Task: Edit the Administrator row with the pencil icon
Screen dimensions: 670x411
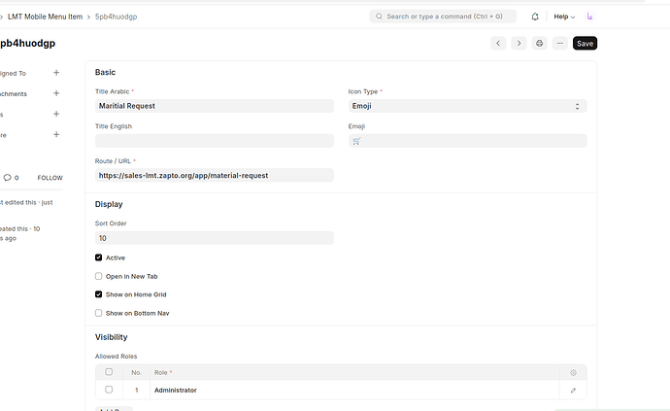Action: [x=573, y=390]
